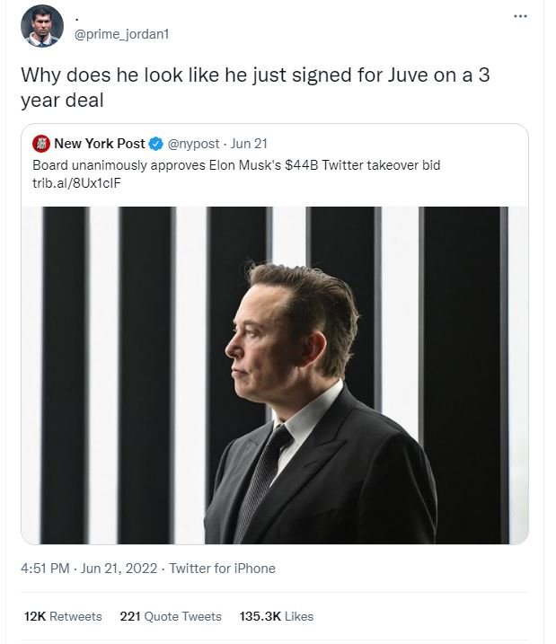The image size is (556, 644).
Task: View the 12K Retweets list
Action: click(63, 616)
